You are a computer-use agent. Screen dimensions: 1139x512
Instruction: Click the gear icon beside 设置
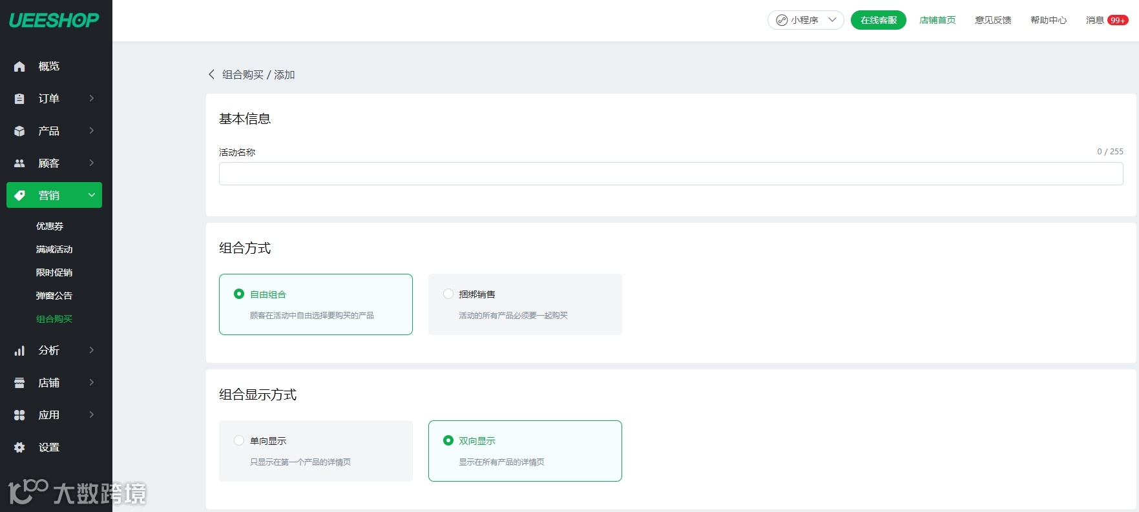(x=19, y=447)
